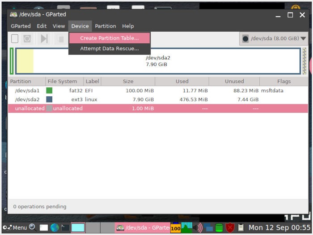313x235 pixels.
Task: Choose Create Partition Table from Device menu
Action: pos(110,38)
